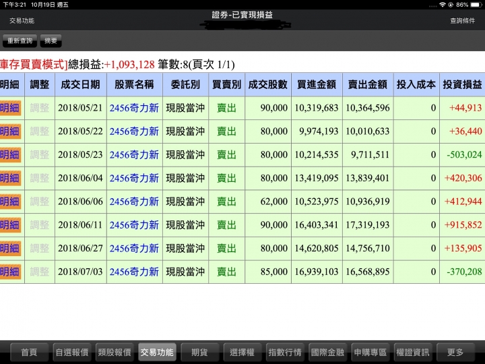Click 調整 in the 2018/05/23 row
This screenshot has height=364, width=485.
(40, 155)
